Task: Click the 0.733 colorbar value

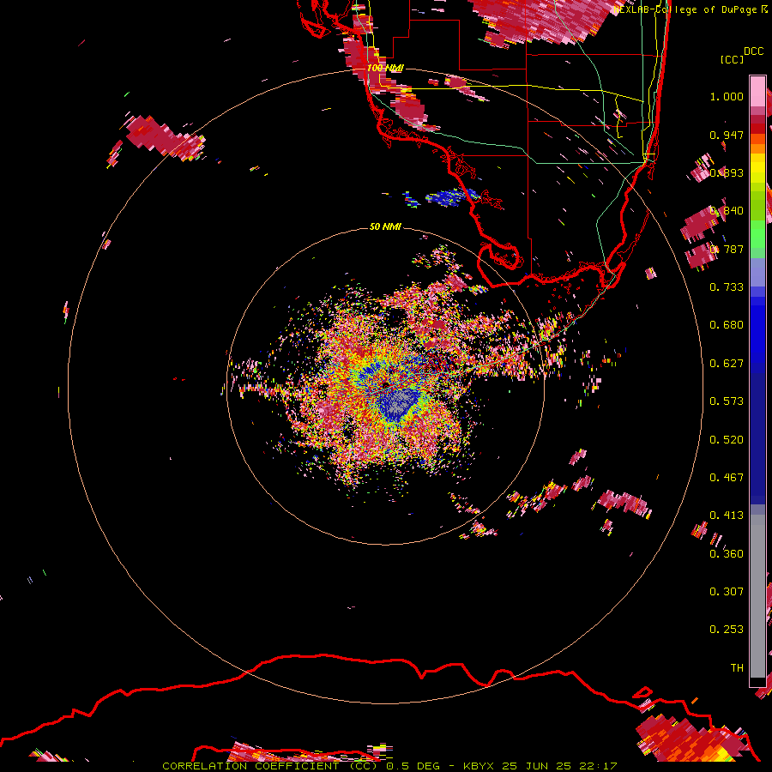Action: pyautogui.click(x=727, y=287)
